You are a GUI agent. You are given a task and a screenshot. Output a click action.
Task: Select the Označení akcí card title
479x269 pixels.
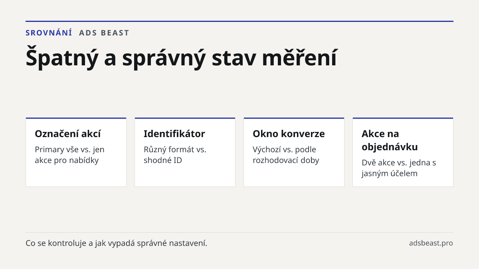pyautogui.click(x=68, y=134)
